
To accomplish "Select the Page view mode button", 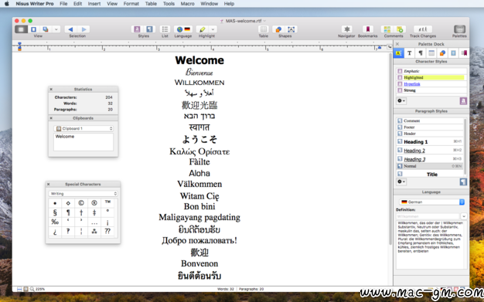I will [33, 29].
